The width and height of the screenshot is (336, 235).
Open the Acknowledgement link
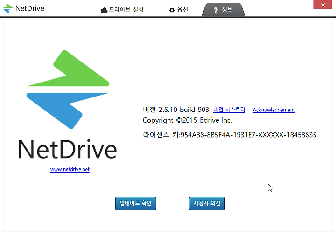pyautogui.click(x=273, y=110)
